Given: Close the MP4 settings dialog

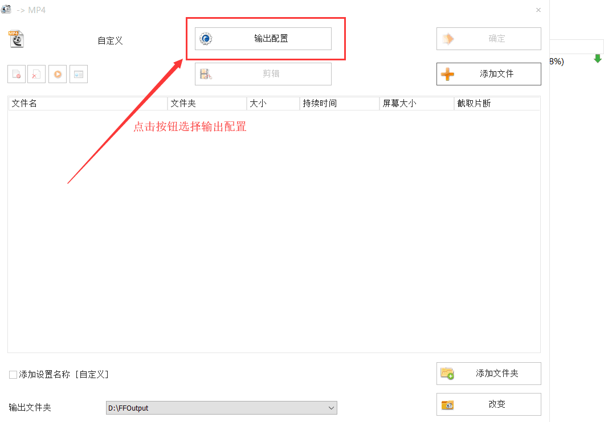Looking at the screenshot, I should point(538,10).
